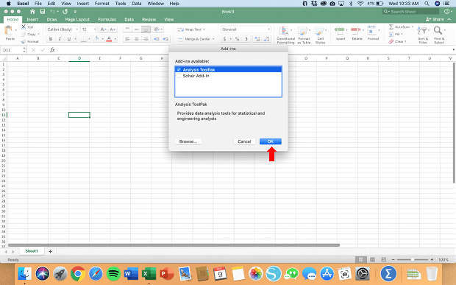The height and width of the screenshot is (285, 456).
Task: Click the Increase Font Size icon
Action: point(103,29)
